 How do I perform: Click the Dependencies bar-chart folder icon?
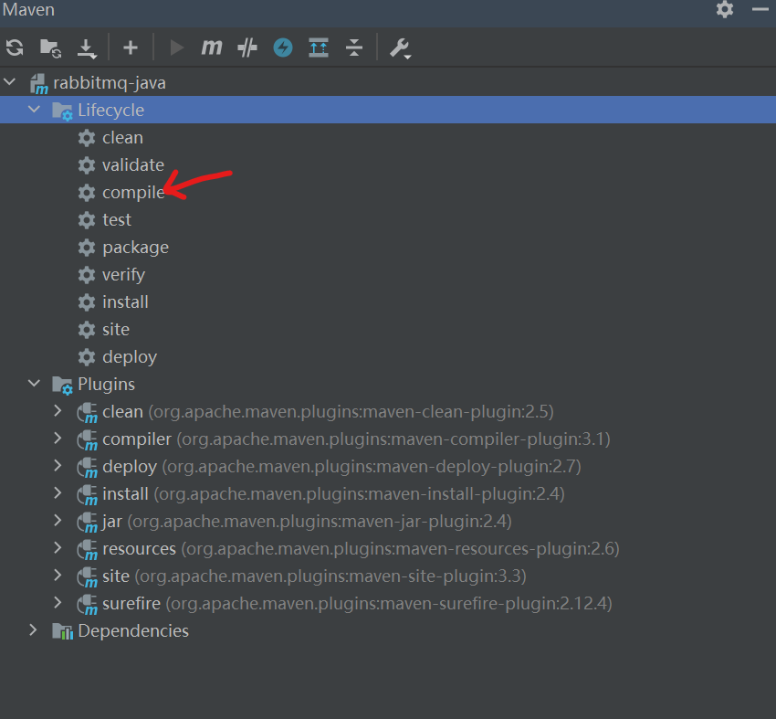[62, 631]
